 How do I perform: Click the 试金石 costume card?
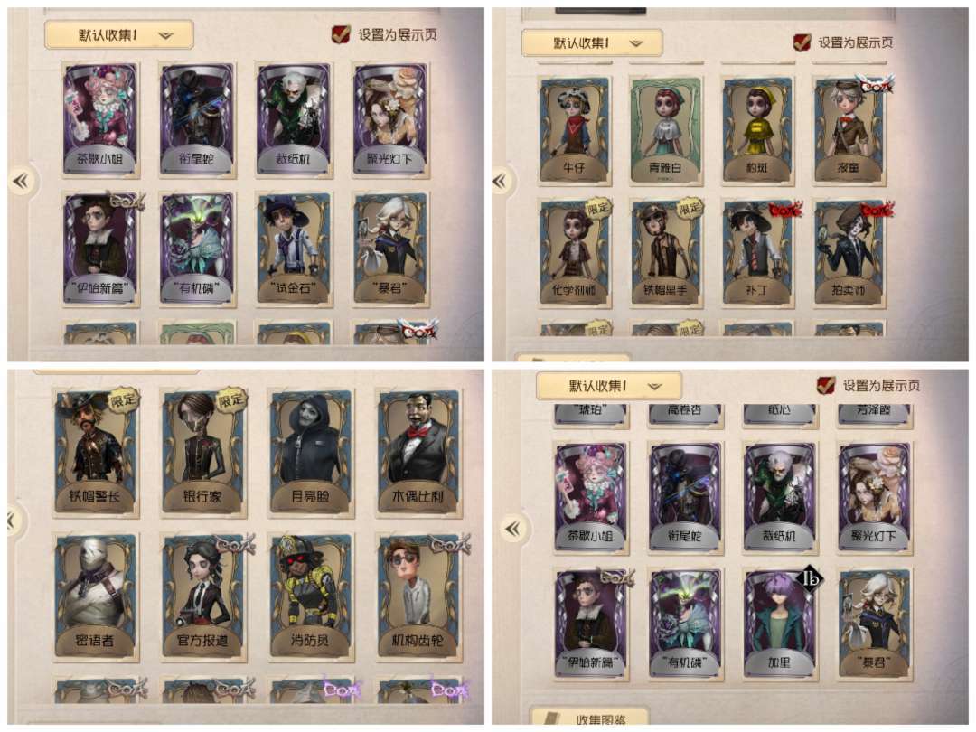click(x=293, y=249)
